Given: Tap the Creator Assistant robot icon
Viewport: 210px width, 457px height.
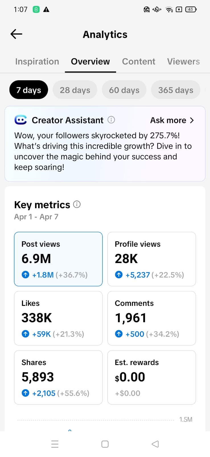Looking at the screenshot, I should 20,120.
